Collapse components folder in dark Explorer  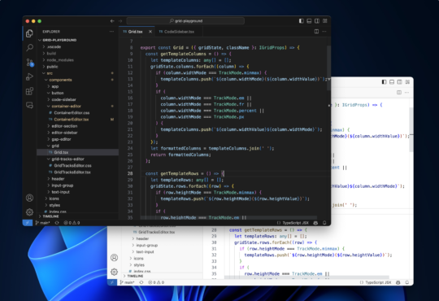coord(77,80)
